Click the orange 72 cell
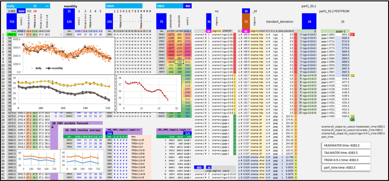 (246, 22)
